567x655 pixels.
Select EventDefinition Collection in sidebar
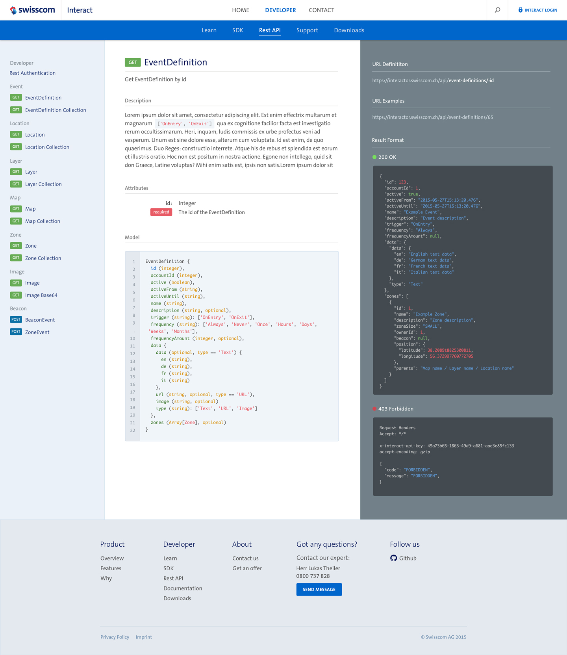click(56, 110)
